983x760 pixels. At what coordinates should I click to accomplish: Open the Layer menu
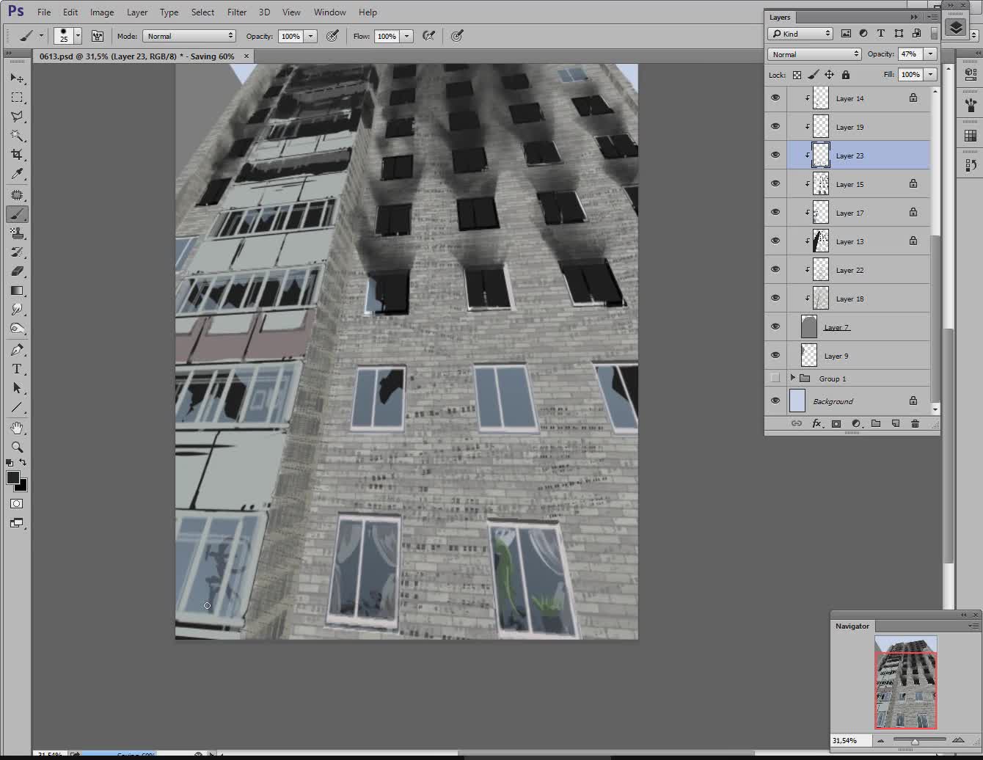pos(137,12)
